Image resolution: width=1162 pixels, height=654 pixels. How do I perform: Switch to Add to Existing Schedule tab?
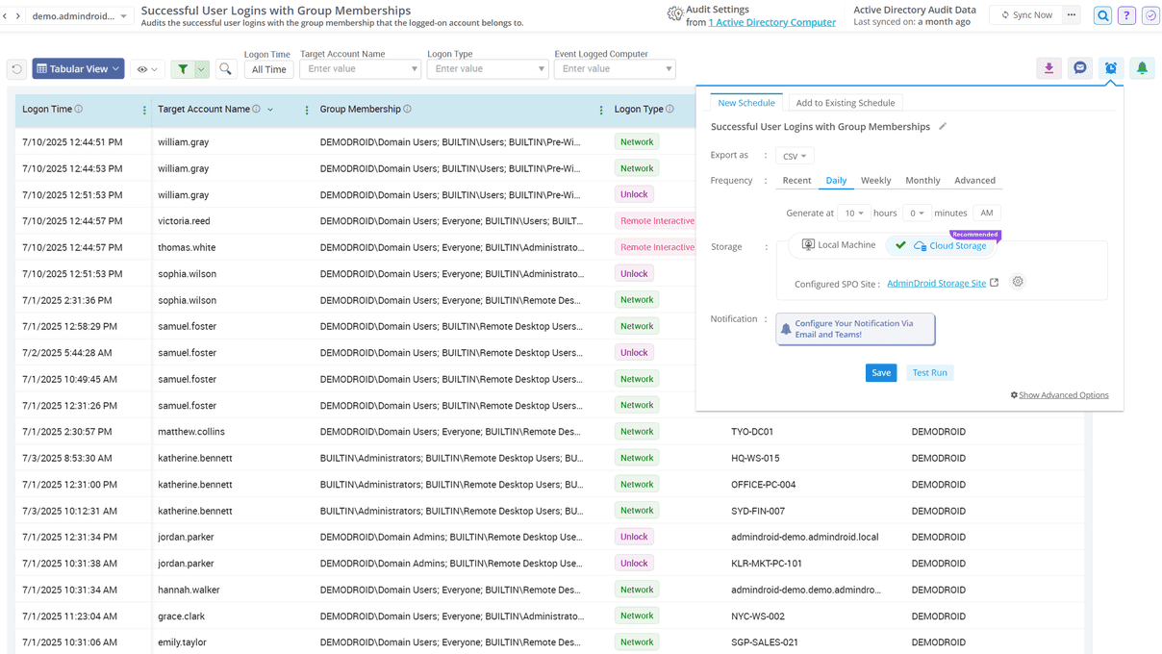click(846, 103)
